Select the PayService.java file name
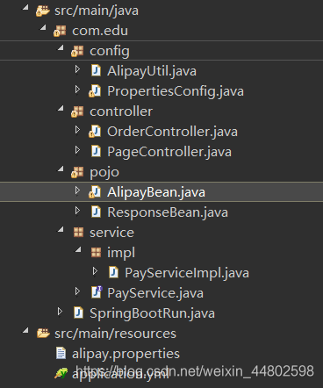Viewport: 323px width, 388px height. point(155,294)
